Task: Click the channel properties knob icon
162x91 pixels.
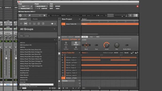Action: [x=59, y=37]
